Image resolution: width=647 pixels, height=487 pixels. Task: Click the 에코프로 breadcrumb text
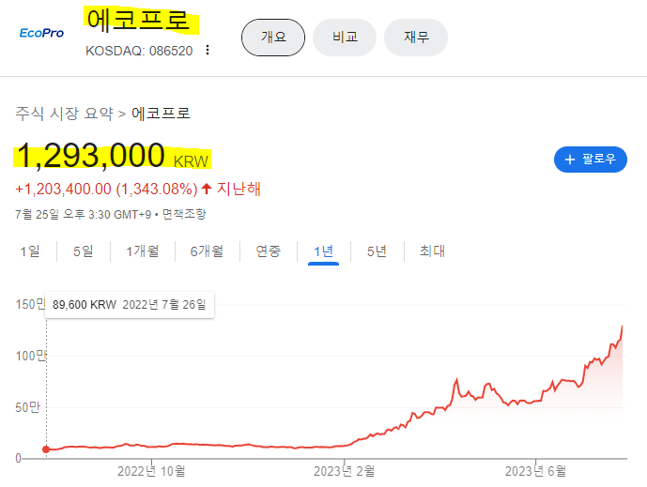point(161,114)
